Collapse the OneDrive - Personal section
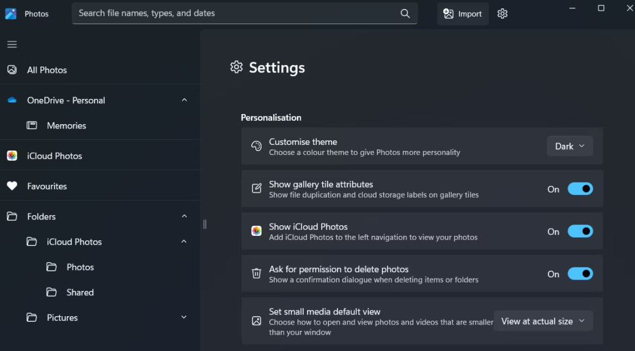 (x=184, y=100)
